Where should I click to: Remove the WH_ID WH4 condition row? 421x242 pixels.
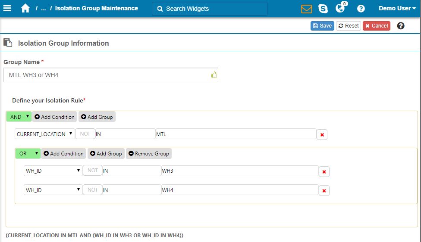324,190
